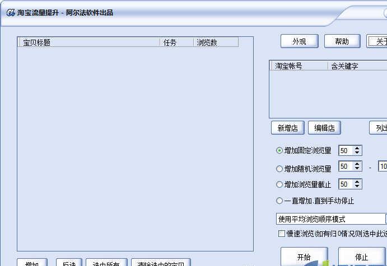Open the 外观 appearance button

pyautogui.click(x=300, y=41)
